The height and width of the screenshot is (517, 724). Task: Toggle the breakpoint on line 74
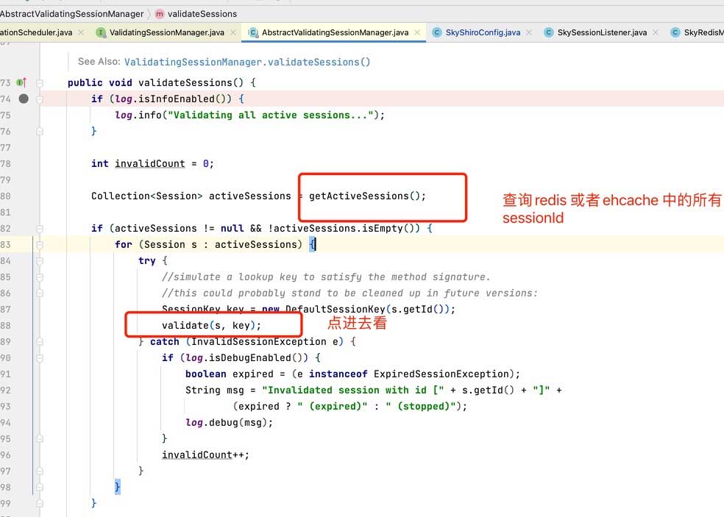click(x=24, y=99)
